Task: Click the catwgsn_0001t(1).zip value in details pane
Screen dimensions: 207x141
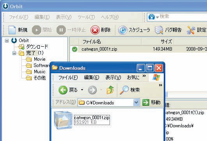Action: pos(184,113)
